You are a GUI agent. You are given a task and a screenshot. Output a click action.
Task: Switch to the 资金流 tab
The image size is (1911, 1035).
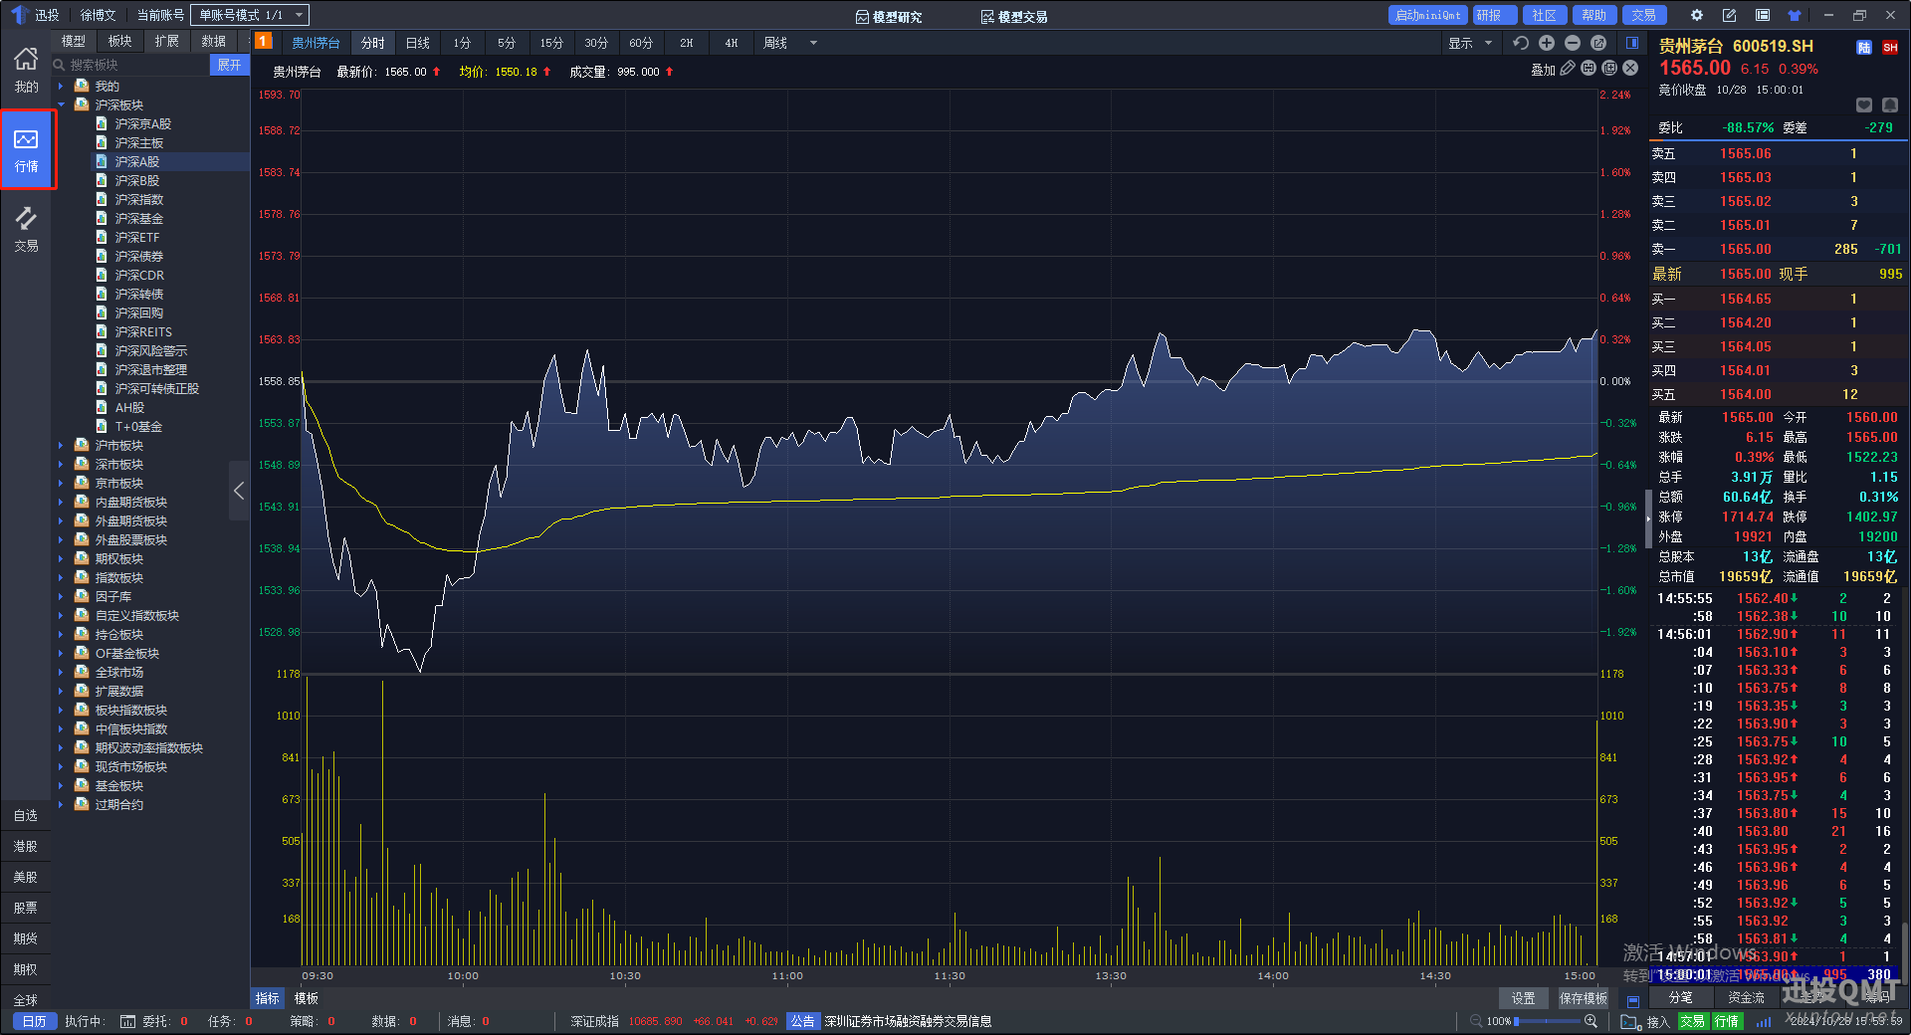click(x=1747, y=997)
